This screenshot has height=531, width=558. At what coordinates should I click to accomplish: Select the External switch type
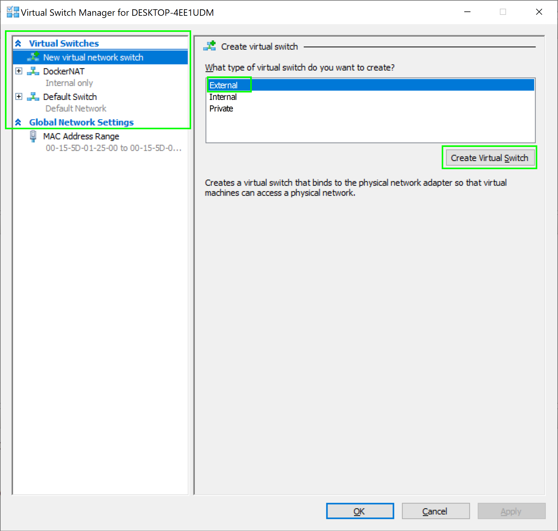tap(224, 85)
